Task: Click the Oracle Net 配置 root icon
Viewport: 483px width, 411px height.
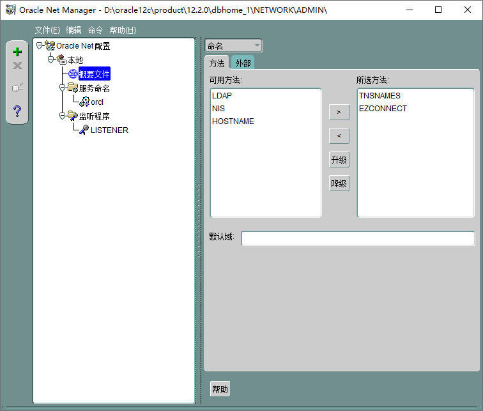Action: 50,46
